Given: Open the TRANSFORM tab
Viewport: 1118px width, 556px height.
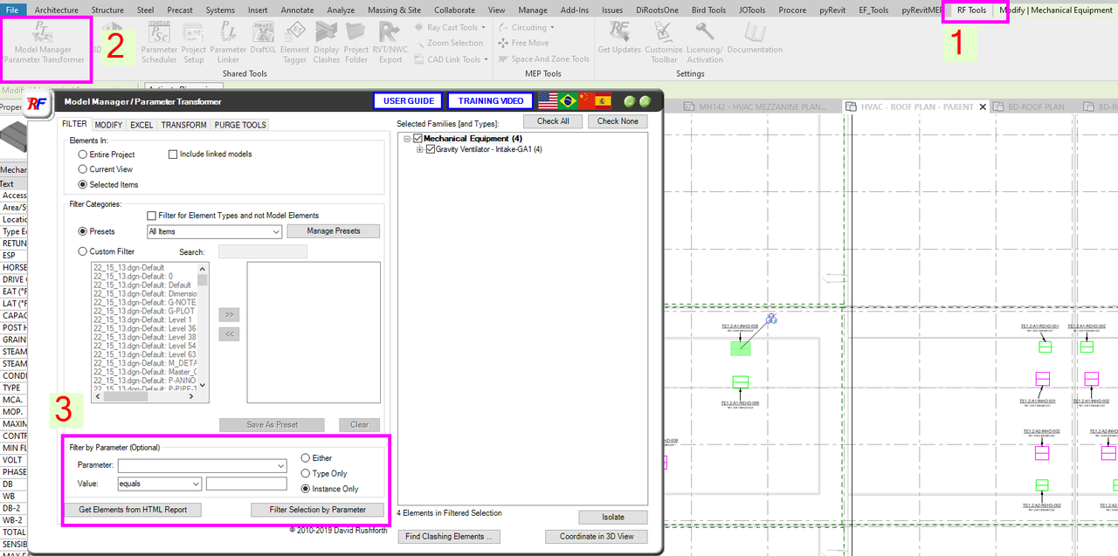Looking at the screenshot, I should coord(183,125).
